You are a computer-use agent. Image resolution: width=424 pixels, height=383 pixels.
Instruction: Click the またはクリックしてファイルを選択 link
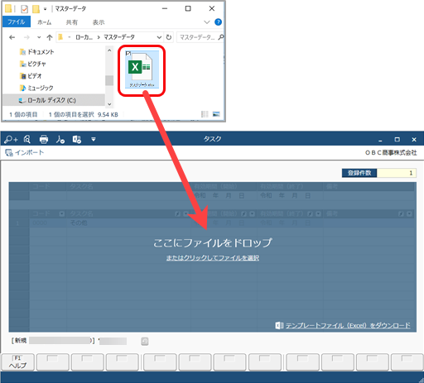(213, 258)
